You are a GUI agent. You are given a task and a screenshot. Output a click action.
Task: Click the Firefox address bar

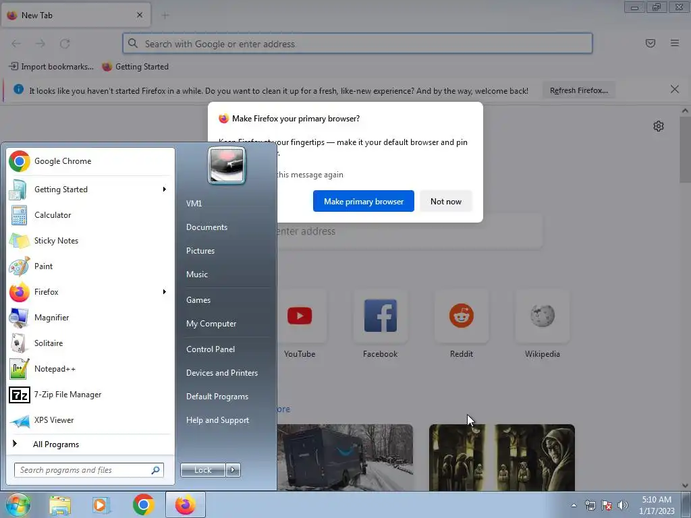(x=358, y=44)
